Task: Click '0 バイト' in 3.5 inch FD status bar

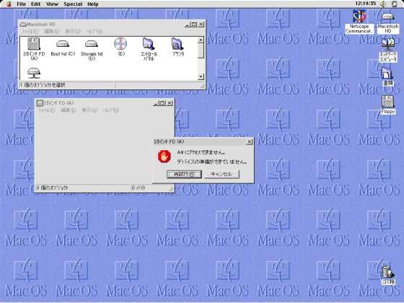Action: [x=139, y=188]
